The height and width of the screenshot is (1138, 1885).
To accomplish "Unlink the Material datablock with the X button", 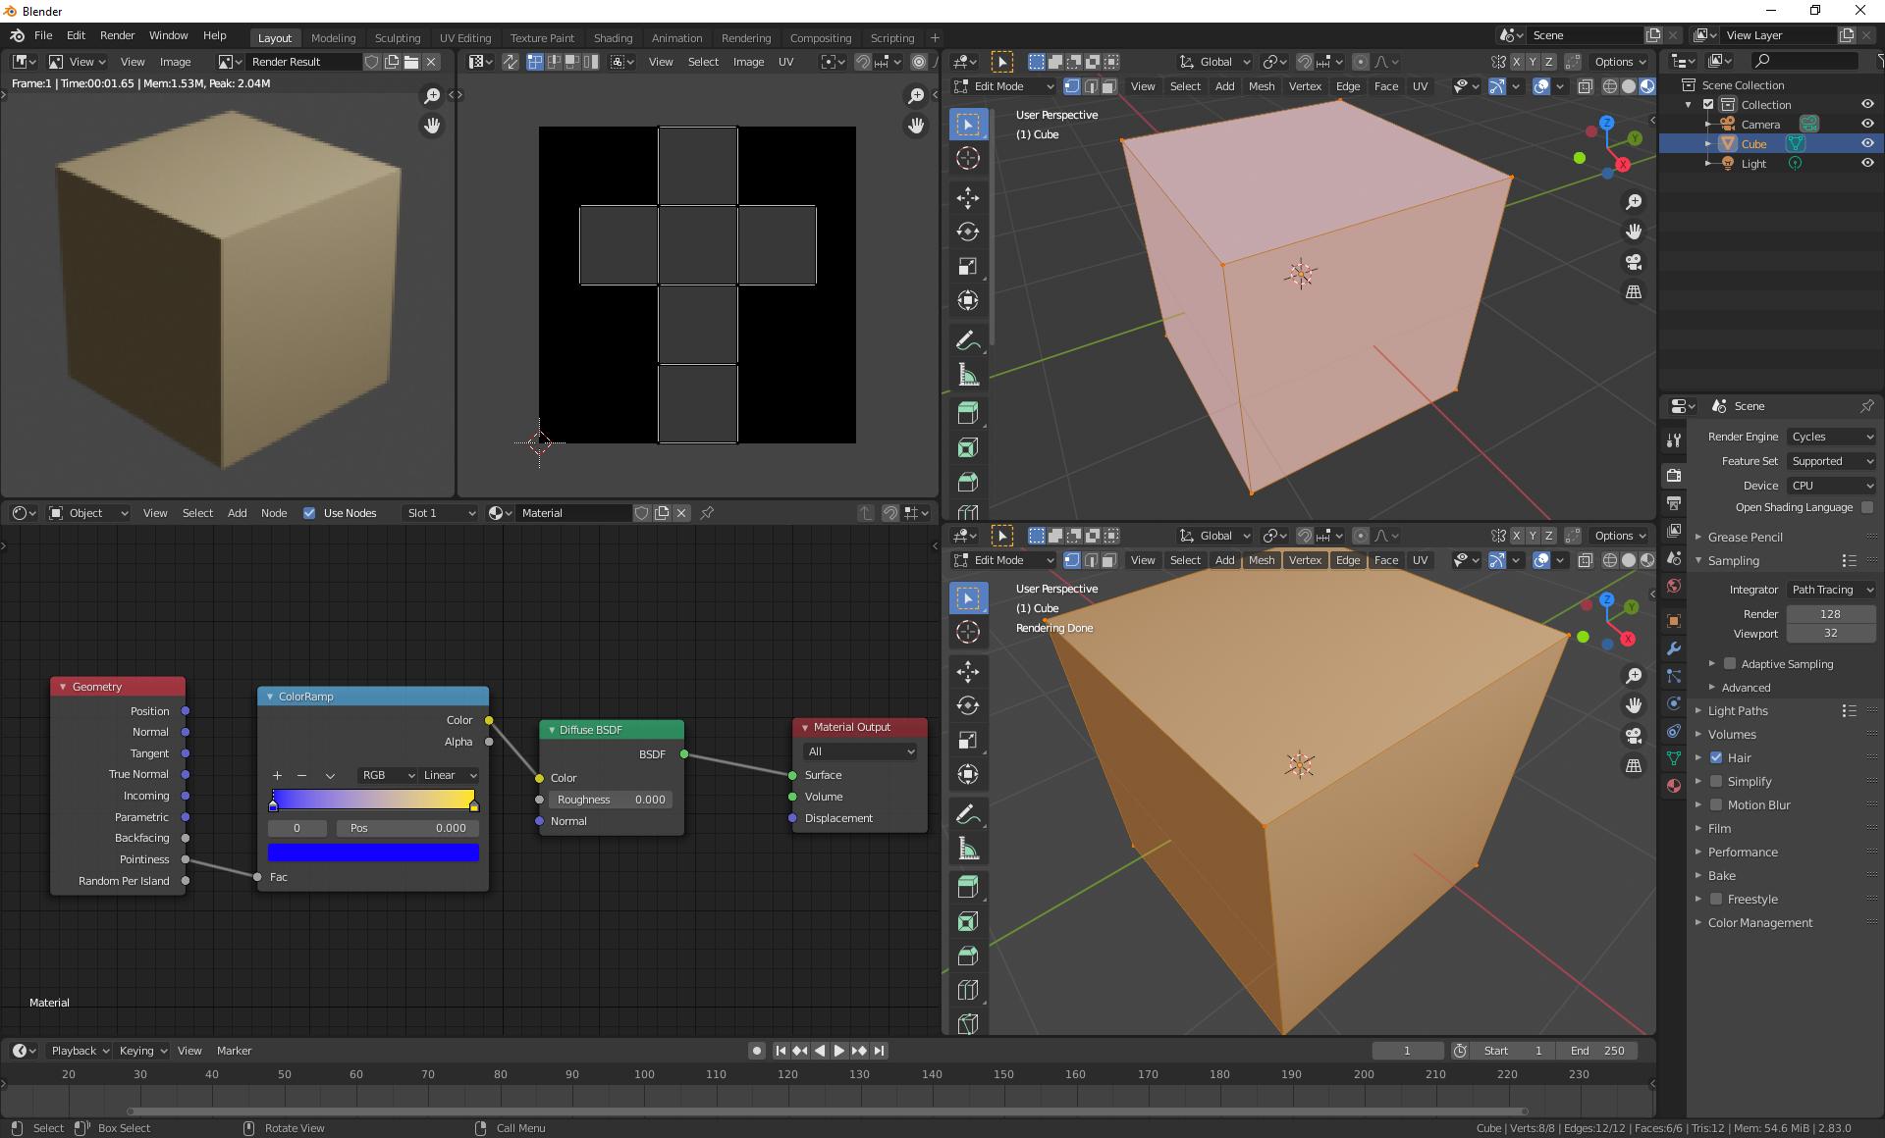I will [681, 513].
